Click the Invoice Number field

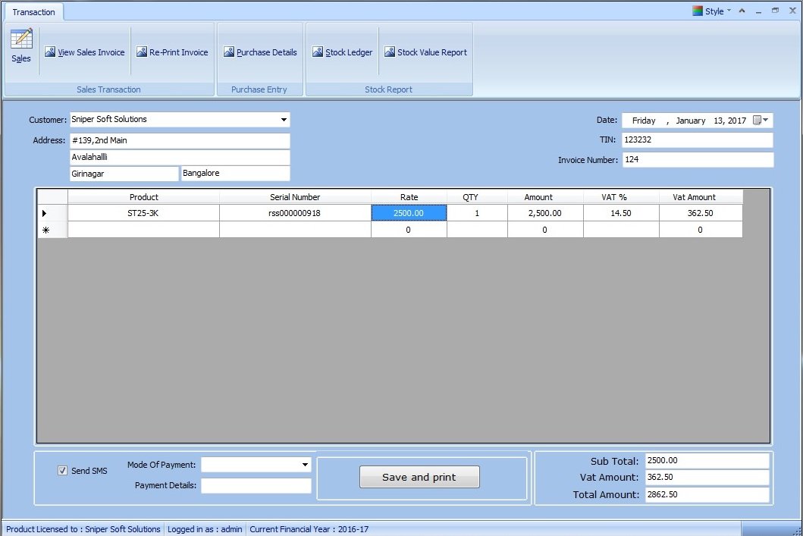(697, 160)
